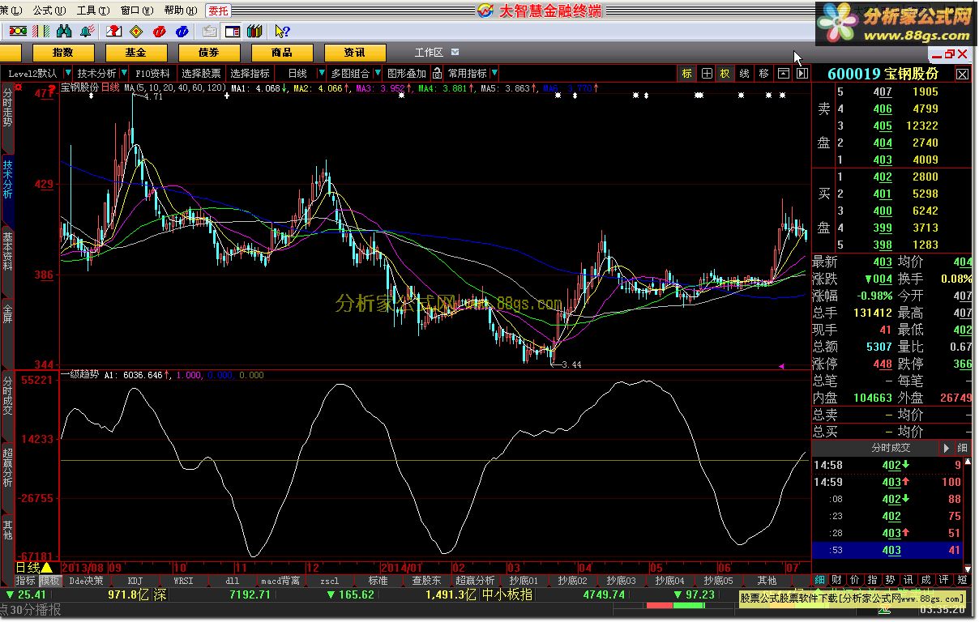
Task: Toggle the 线 drawing line button
Action: point(744,73)
